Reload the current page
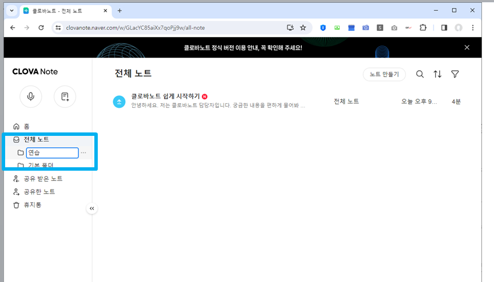 pyautogui.click(x=41, y=27)
